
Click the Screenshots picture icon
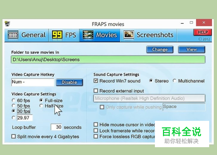pos(129,35)
